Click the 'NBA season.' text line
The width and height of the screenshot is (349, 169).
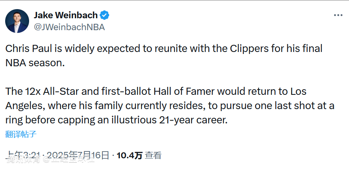tap(35, 63)
